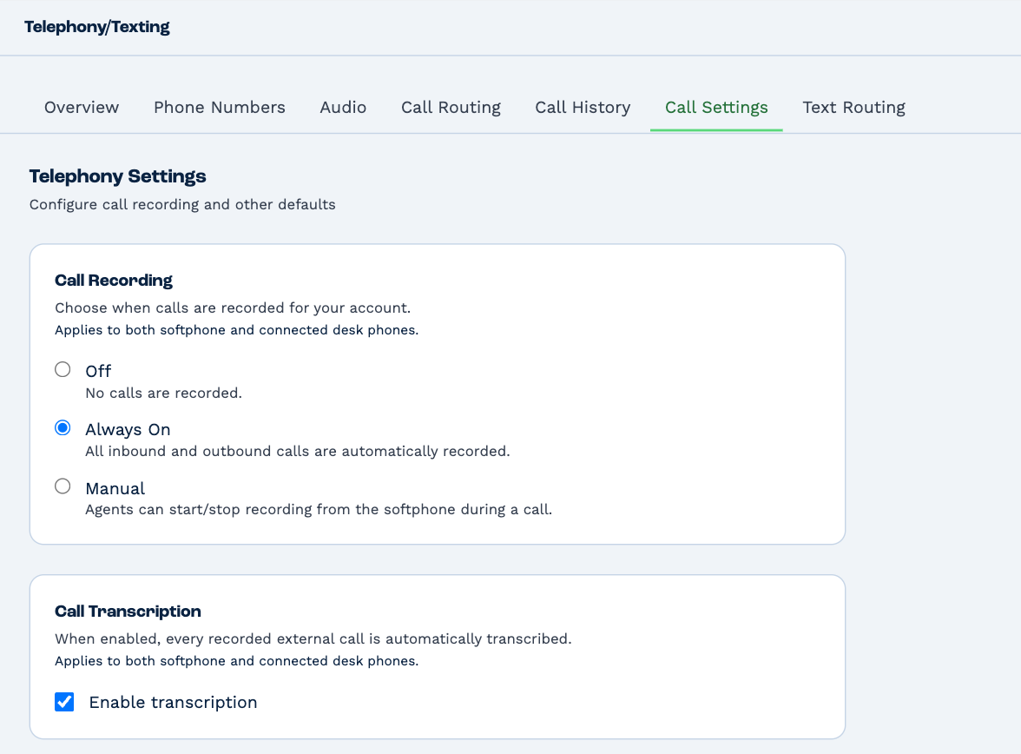Switch to the Text Routing tab
Viewport: 1021px width, 754px height.
pyautogui.click(x=853, y=108)
